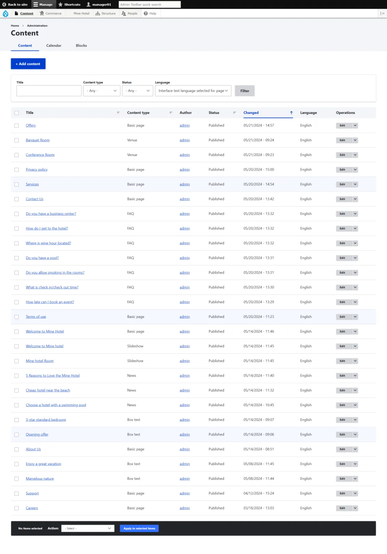Sort by Title column sort icon
This screenshot has width=387, height=554.
118,113
